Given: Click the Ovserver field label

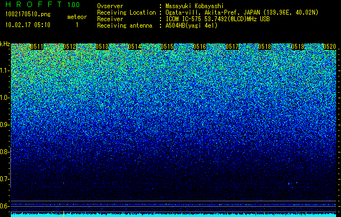Looking at the screenshot, I should coord(110,6).
